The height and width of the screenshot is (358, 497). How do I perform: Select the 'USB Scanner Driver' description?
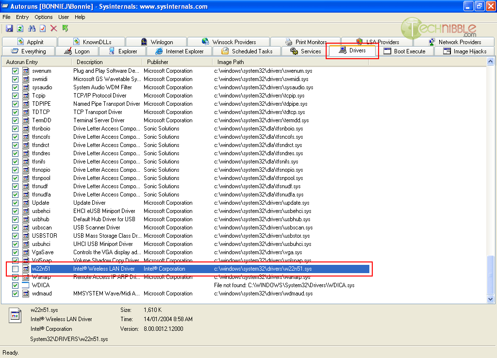(x=97, y=228)
